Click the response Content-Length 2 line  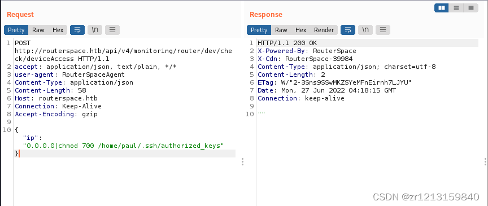click(x=291, y=74)
